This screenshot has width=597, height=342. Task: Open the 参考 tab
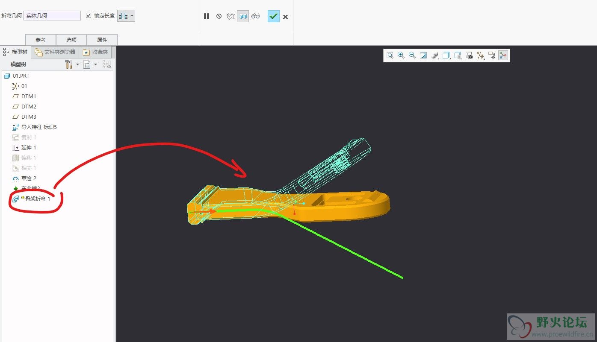click(41, 40)
